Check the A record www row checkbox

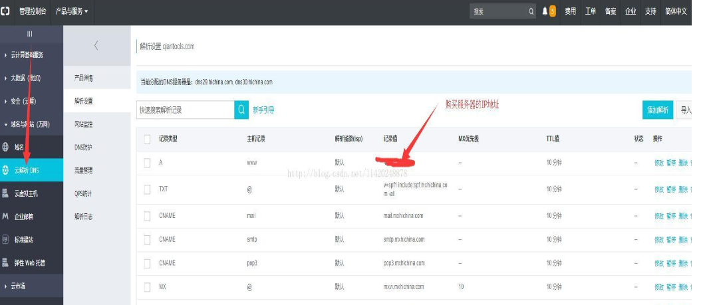(x=147, y=163)
